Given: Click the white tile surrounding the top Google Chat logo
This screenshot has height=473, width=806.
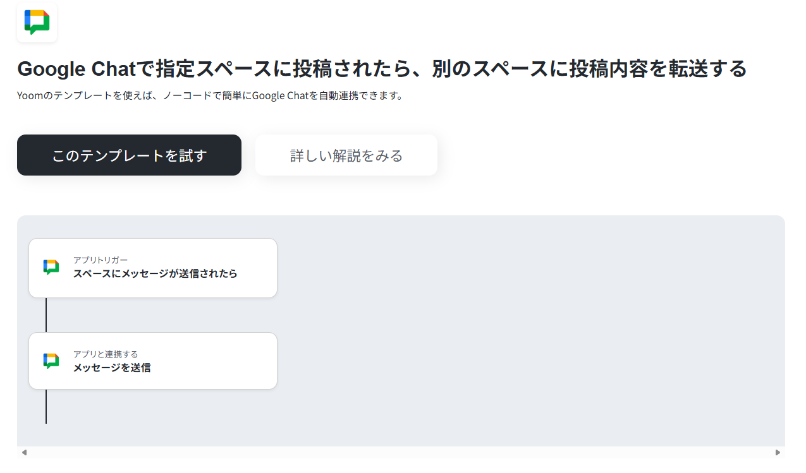Looking at the screenshot, I should tap(37, 22).
